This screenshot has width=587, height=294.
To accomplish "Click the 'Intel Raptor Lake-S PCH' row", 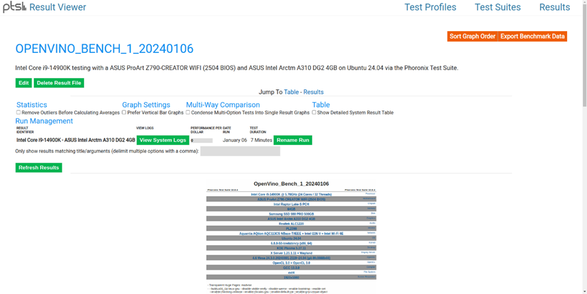I will [x=292, y=204].
